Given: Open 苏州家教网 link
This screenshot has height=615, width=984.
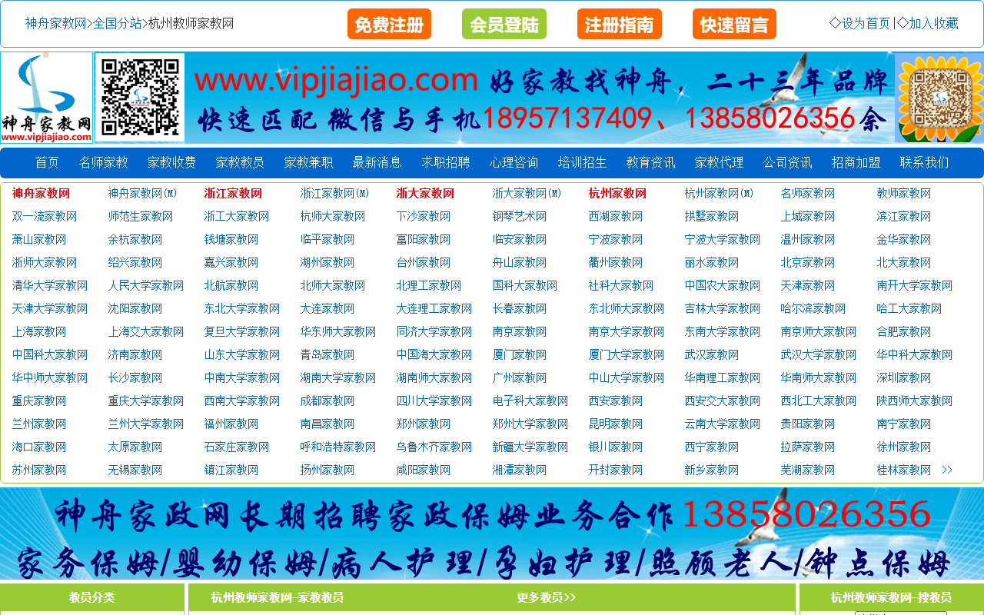Looking at the screenshot, I should pos(39,470).
